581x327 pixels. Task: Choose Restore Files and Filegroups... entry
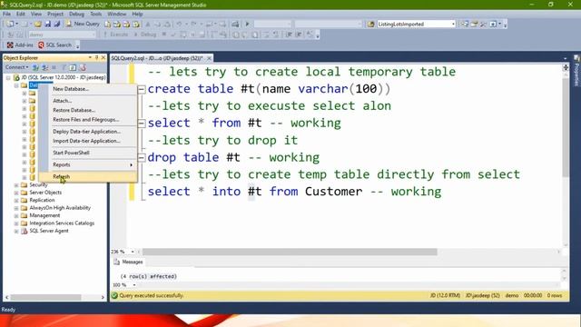pos(88,120)
